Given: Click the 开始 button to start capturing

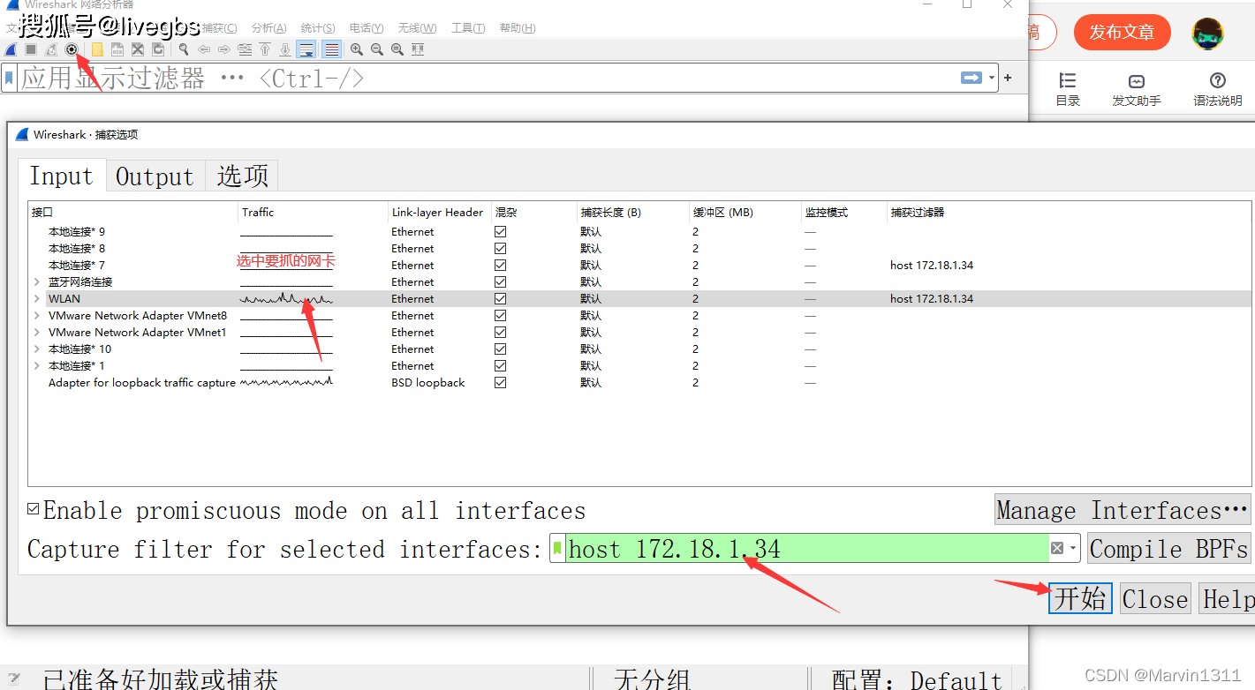Looking at the screenshot, I should 1080,598.
